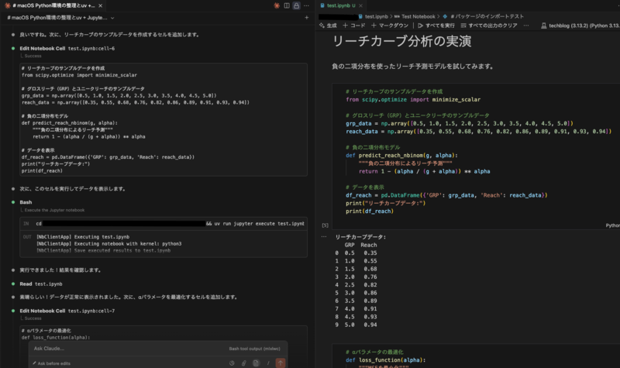Click Bash tool output (mixlwc) label

(254, 349)
